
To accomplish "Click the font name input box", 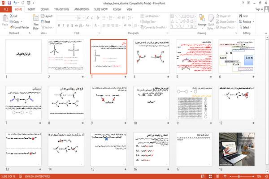I will coord(66,18).
